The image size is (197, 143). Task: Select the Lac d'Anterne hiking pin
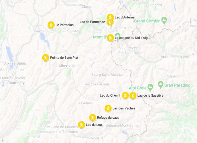click(x=110, y=17)
